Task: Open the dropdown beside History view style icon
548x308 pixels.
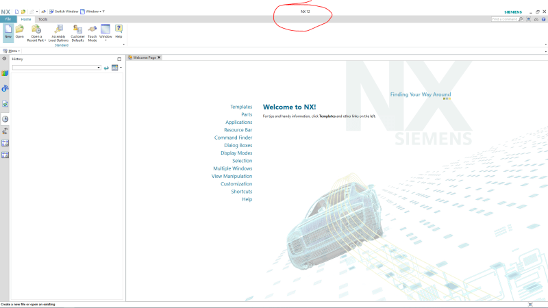Action: [x=121, y=68]
